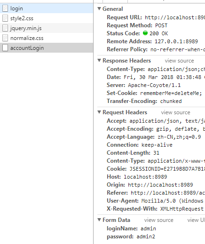Click the loginName form data value
This screenshot has width=205, height=244.
148,228
